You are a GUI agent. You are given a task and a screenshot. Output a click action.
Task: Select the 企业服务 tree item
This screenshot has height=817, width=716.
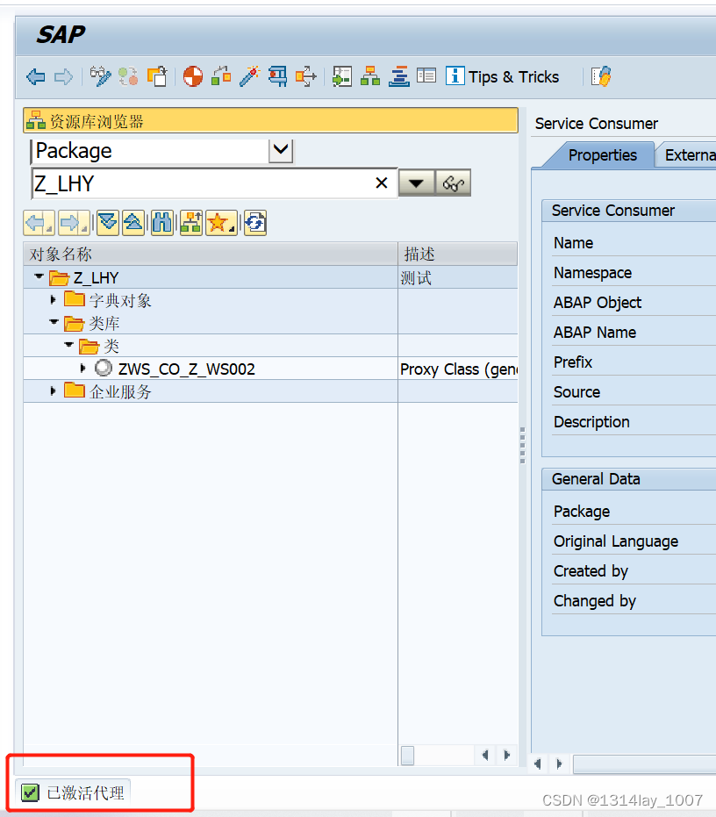point(120,391)
